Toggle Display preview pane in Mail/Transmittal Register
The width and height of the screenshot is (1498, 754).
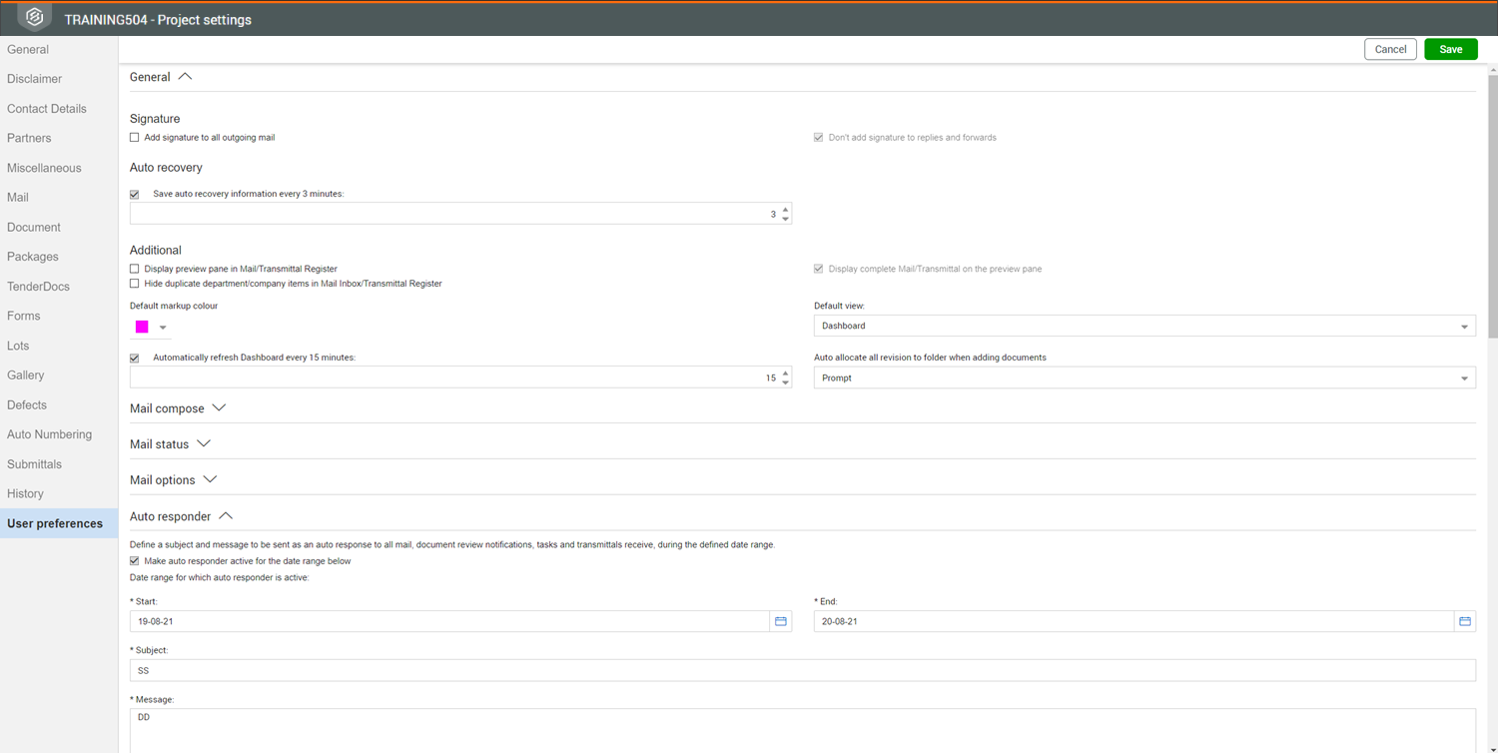coord(135,269)
